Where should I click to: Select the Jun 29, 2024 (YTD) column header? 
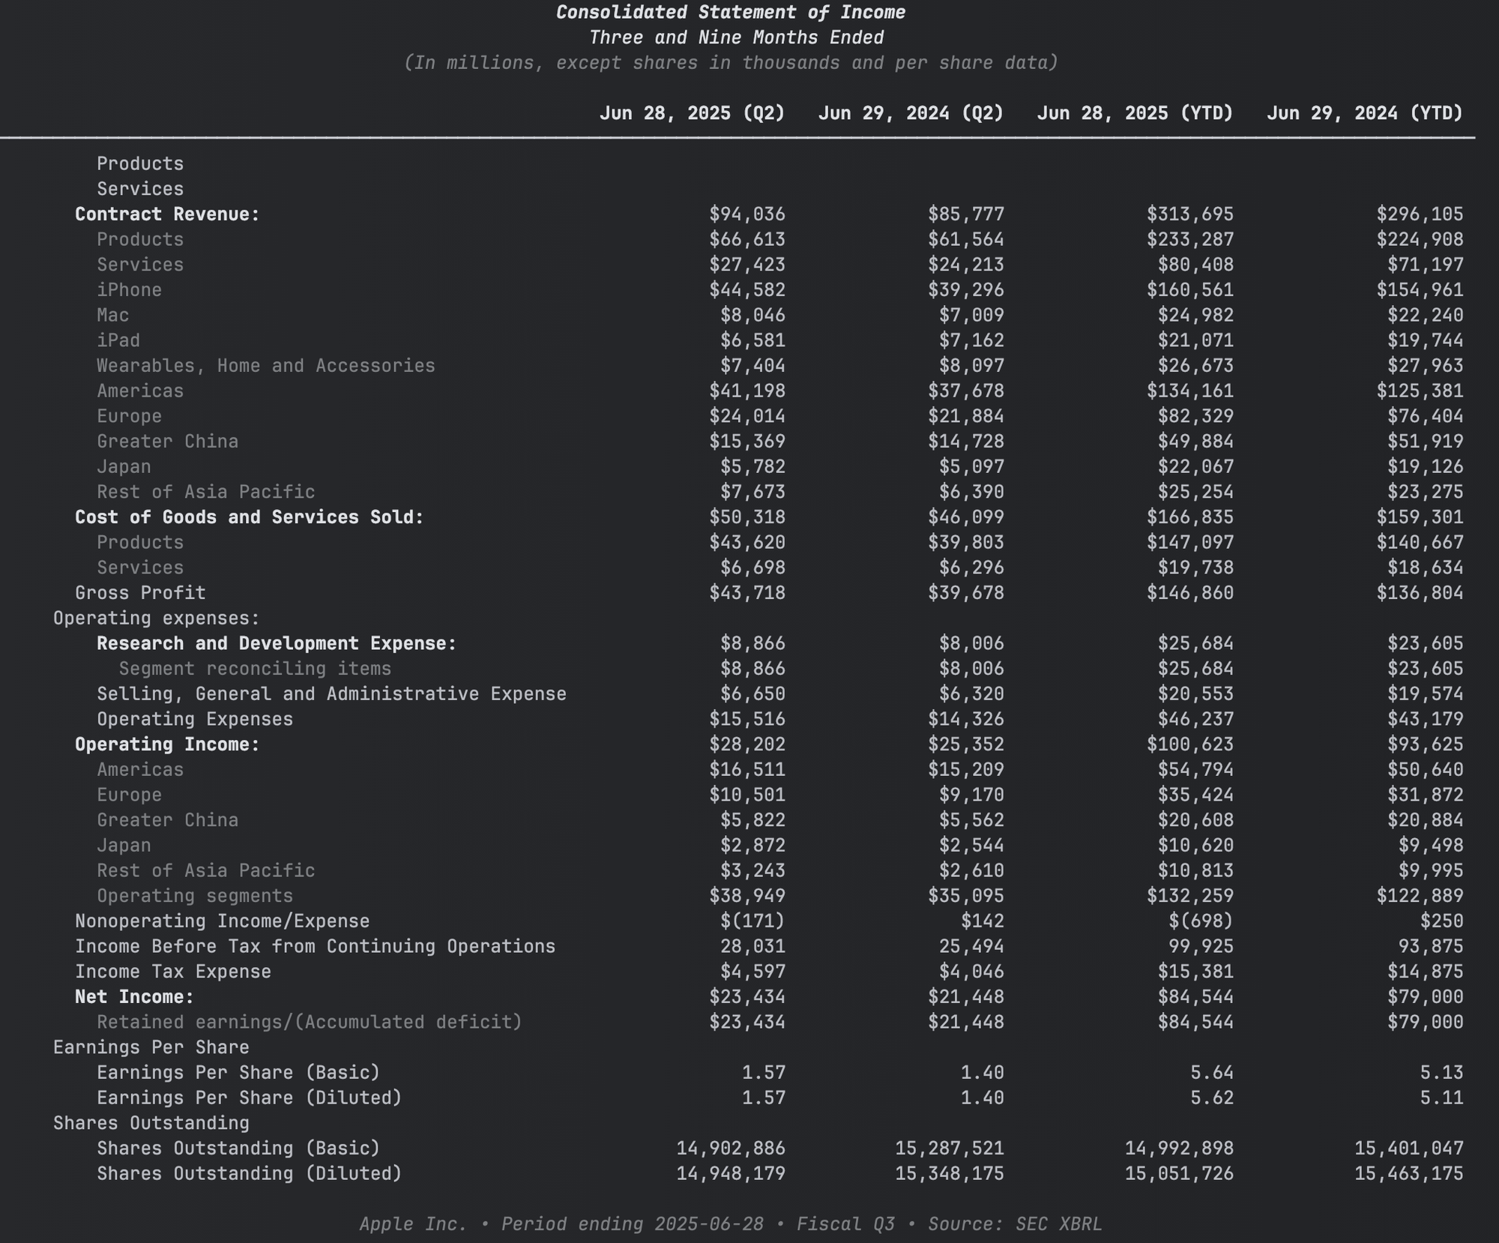[1364, 113]
